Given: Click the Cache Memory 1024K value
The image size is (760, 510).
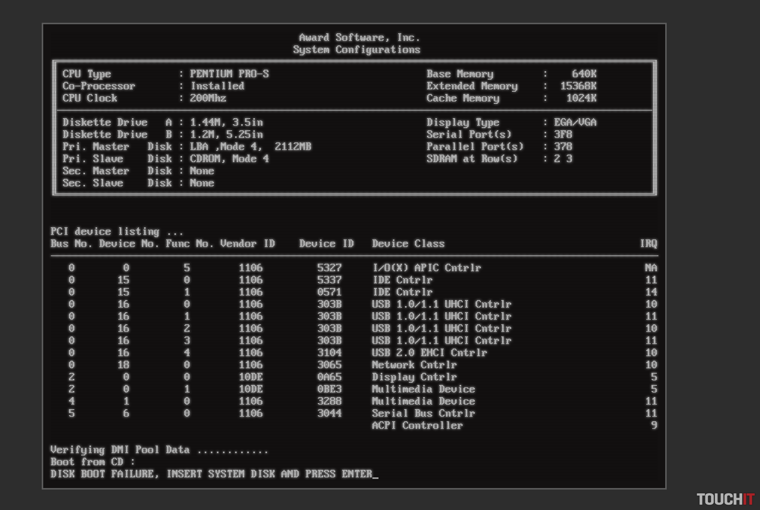Looking at the screenshot, I should (581, 98).
